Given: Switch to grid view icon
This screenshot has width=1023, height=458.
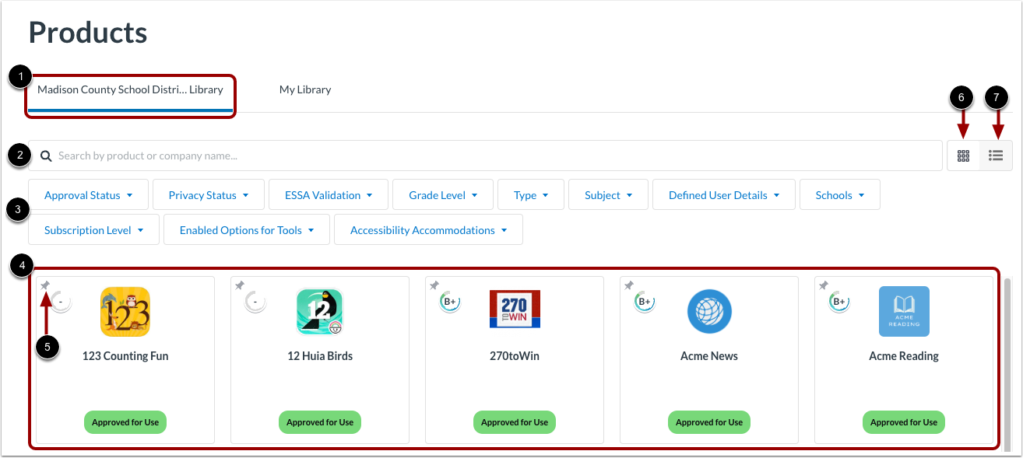Looking at the screenshot, I should tap(963, 156).
